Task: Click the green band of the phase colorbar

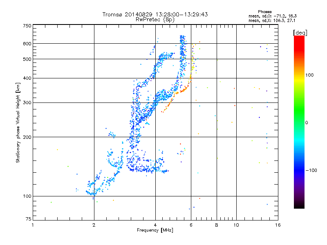Action: 299,110
